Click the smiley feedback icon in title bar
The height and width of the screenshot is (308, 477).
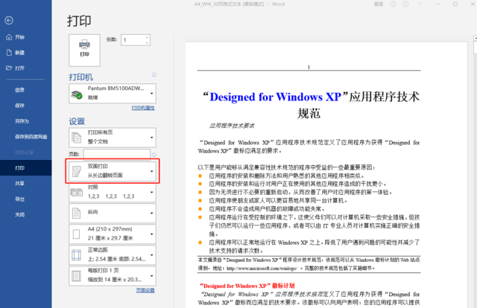coord(394,4)
